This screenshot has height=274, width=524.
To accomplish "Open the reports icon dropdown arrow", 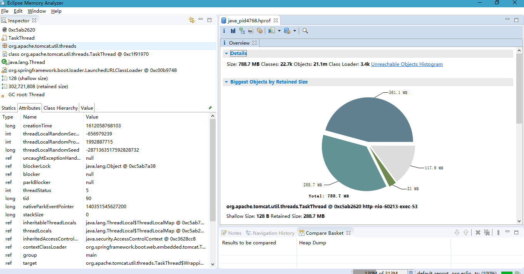I will tap(279, 31).
